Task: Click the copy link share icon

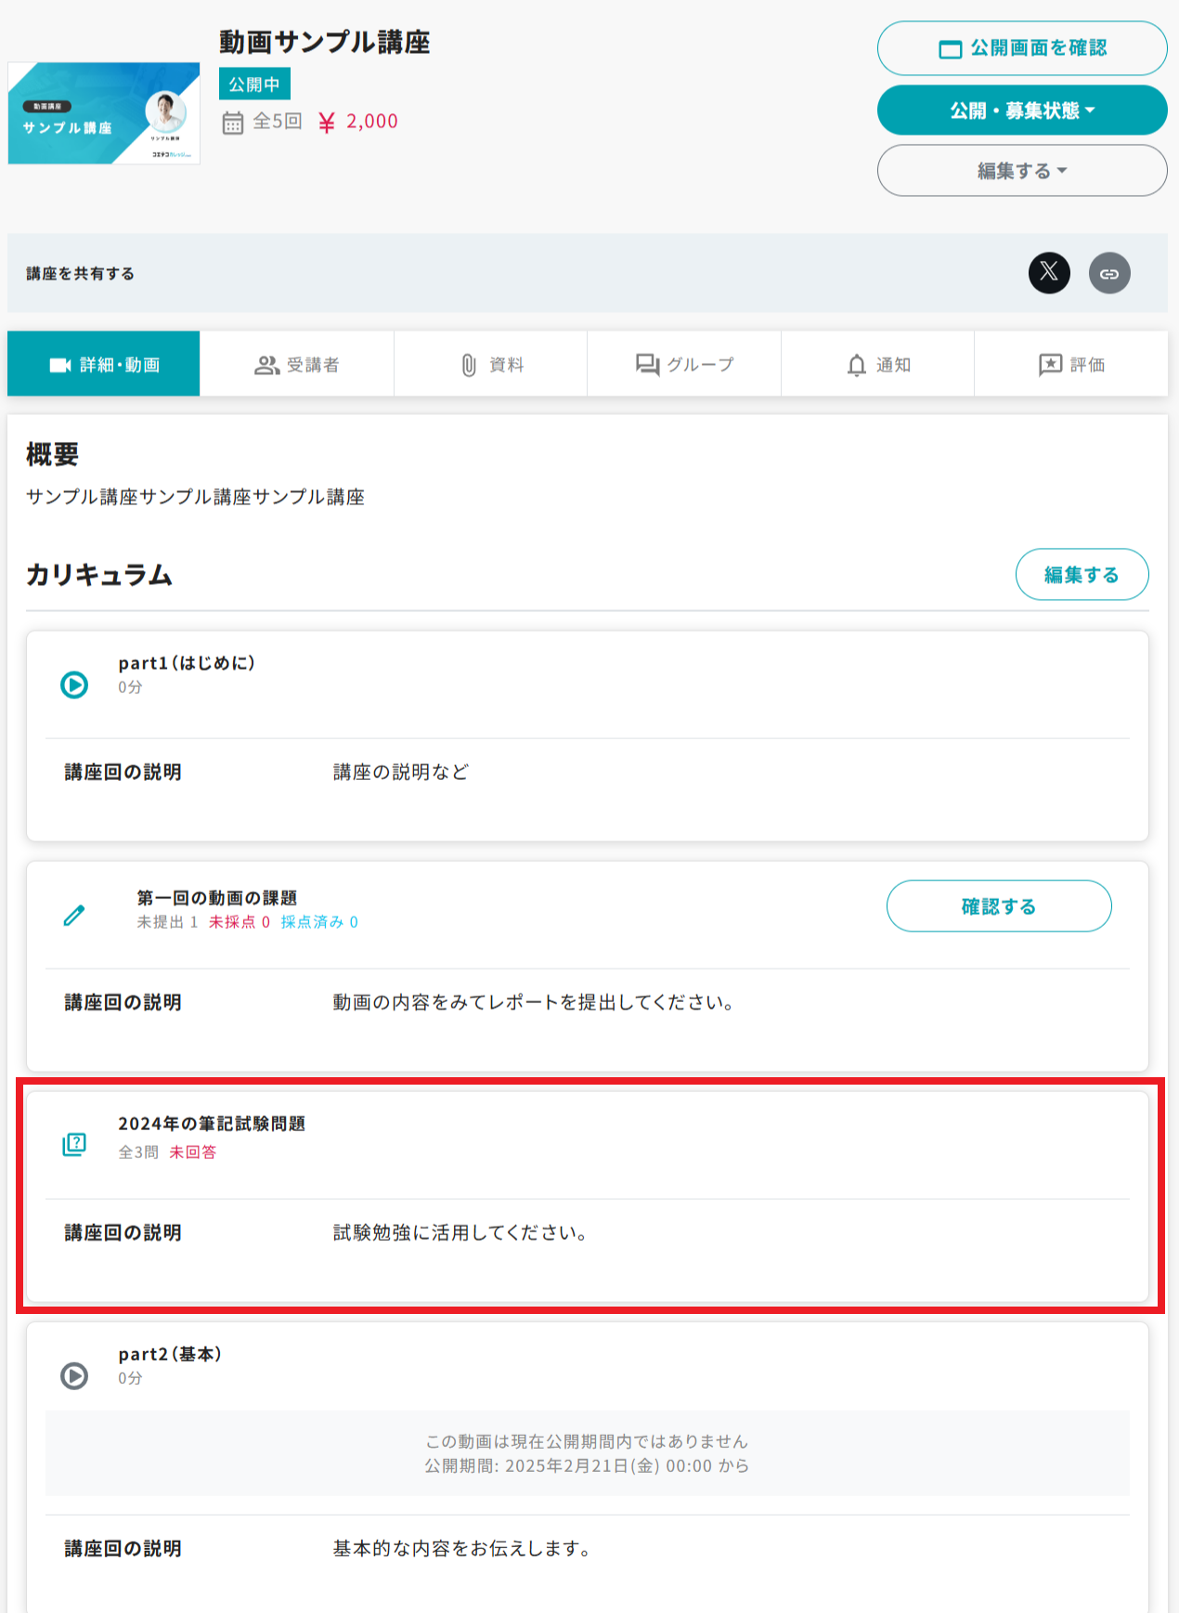Action: 1109,273
